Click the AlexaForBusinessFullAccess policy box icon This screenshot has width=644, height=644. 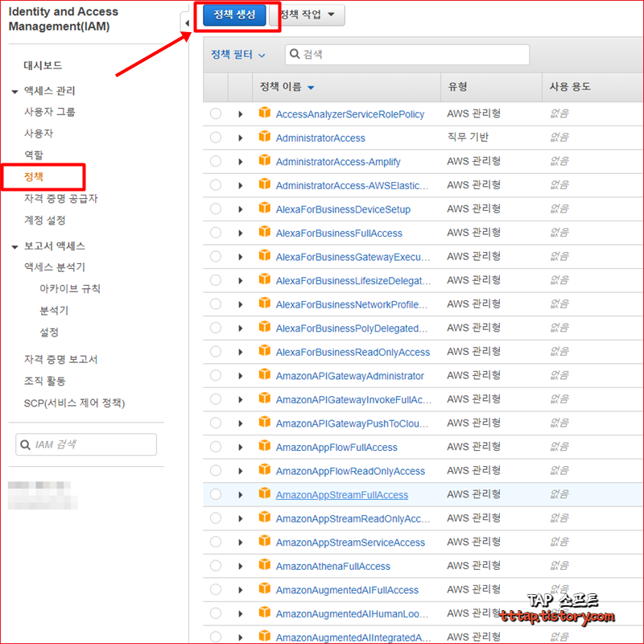point(265,232)
